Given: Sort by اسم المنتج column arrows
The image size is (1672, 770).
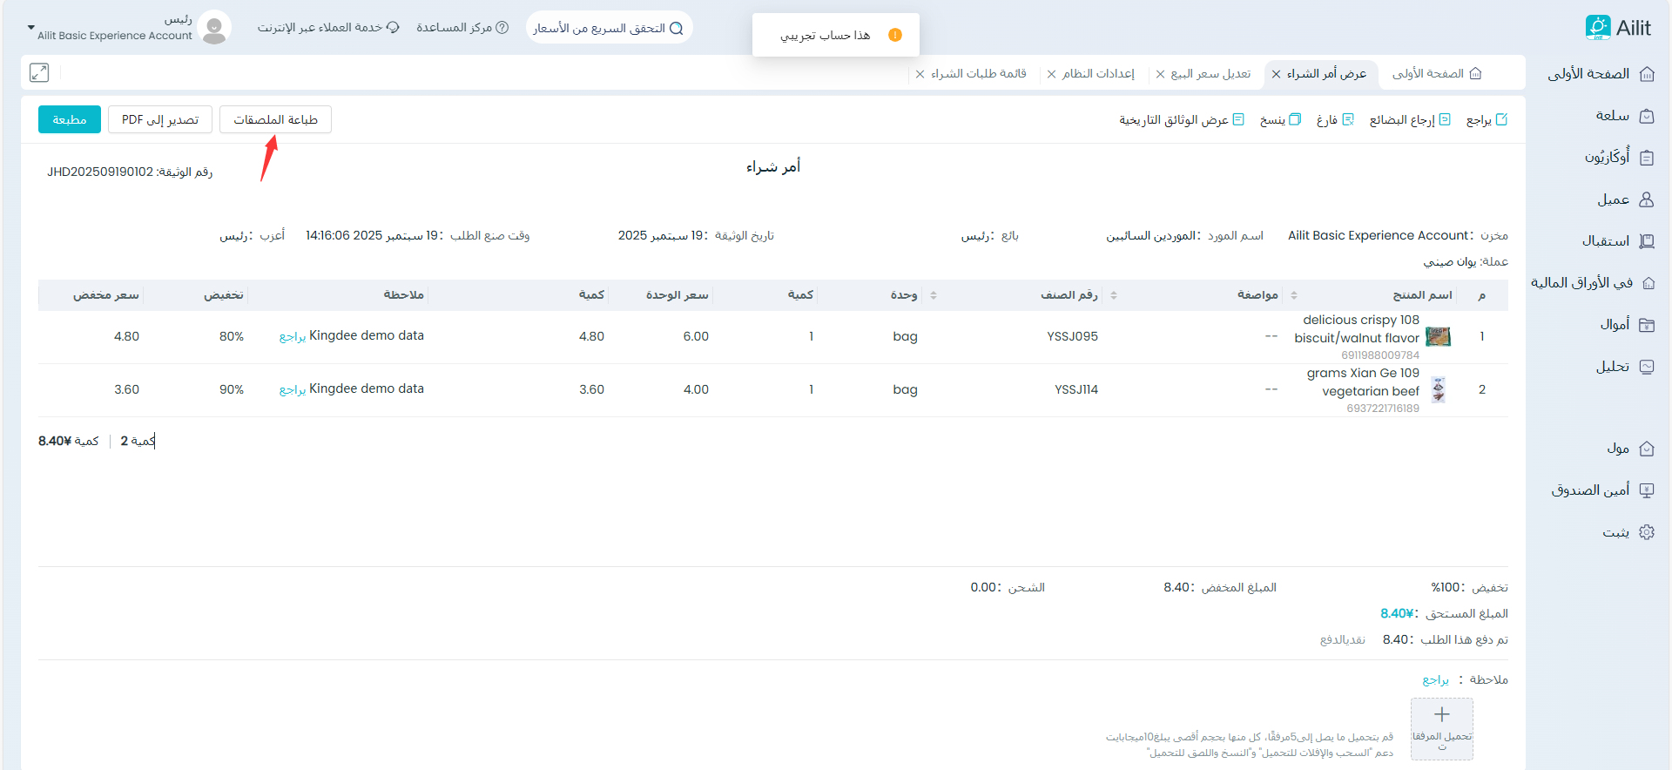Looking at the screenshot, I should [1294, 295].
